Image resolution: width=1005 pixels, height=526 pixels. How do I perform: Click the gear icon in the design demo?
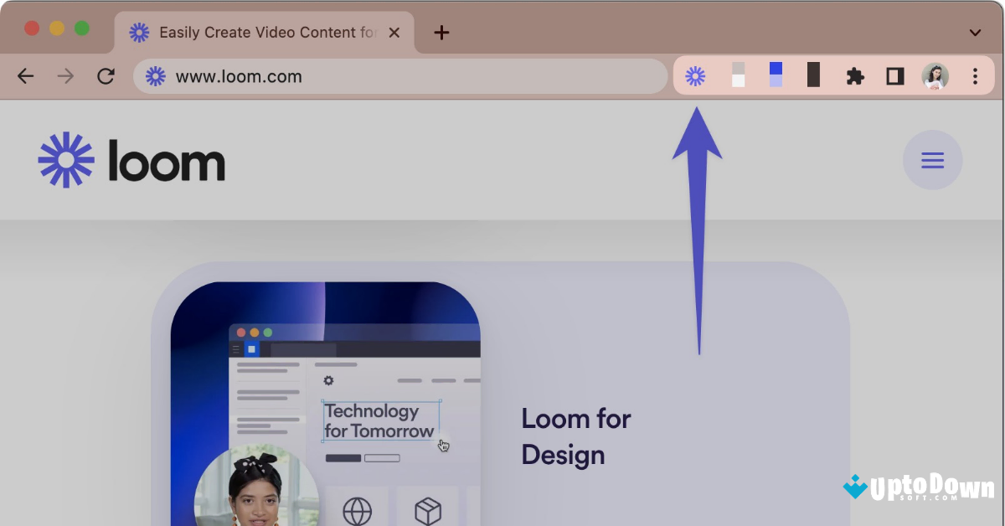327,379
